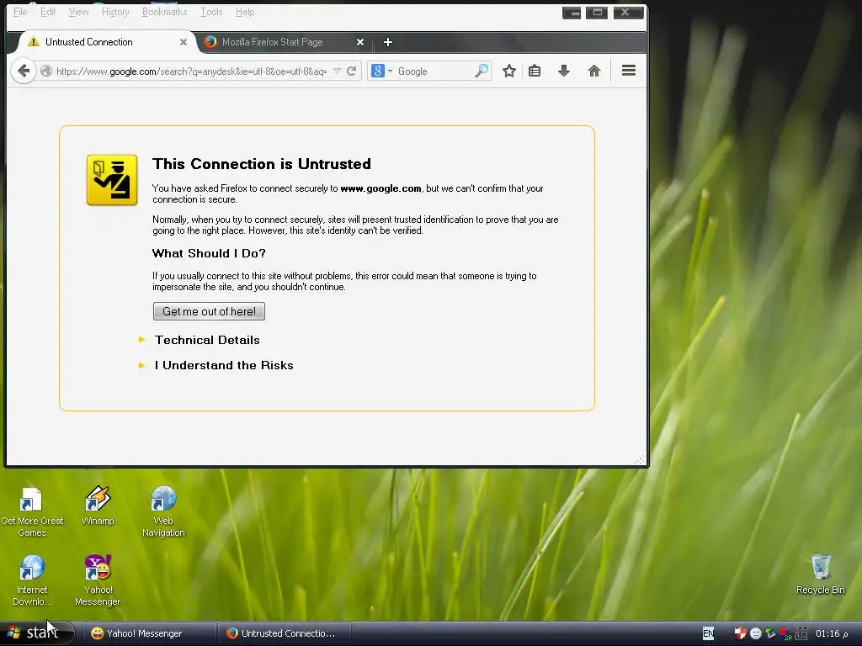The height and width of the screenshot is (646, 862).
Task: Open a new tab with the plus icon
Action: [x=387, y=42]
